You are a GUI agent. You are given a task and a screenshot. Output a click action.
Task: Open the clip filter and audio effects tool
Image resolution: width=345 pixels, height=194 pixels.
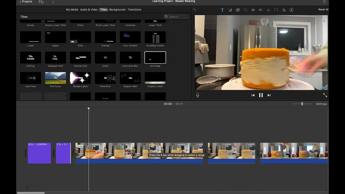[x=284, y=10]
